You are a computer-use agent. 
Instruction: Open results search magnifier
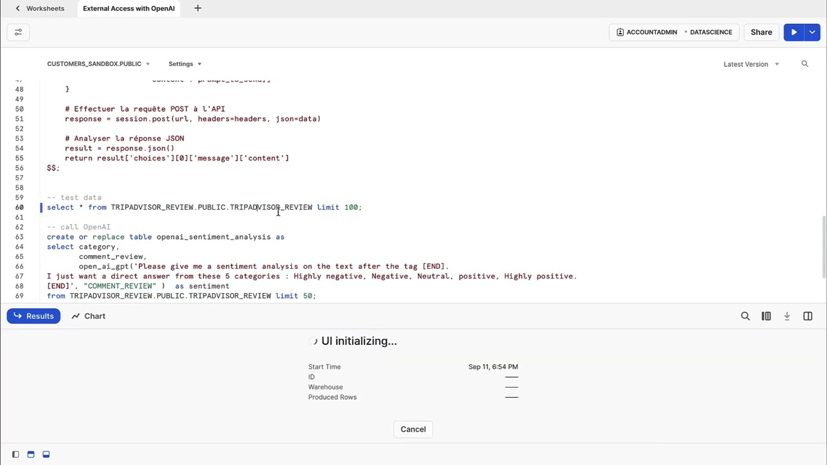tap(745, 316)
